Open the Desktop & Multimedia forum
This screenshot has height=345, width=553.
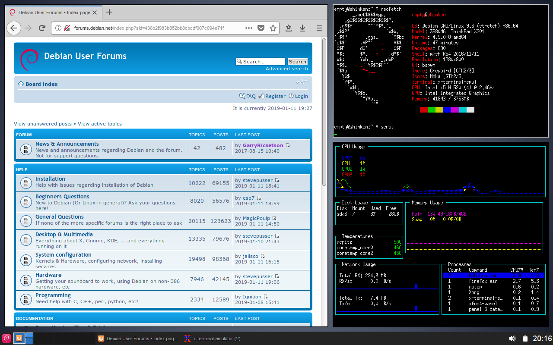[x=64, y=235]
